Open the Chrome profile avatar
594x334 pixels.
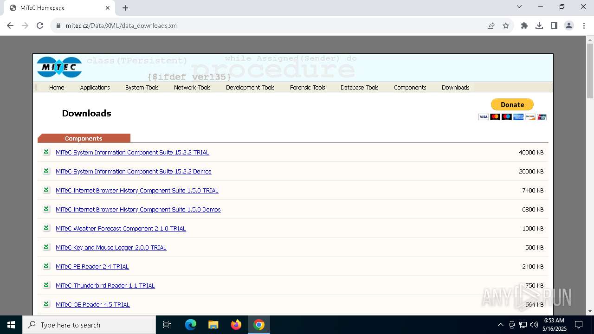click(569, 26)
